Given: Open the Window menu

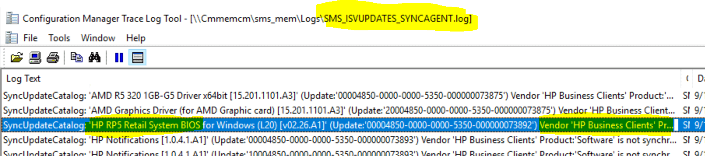Looking at the screenshot, I should (98, 38).
